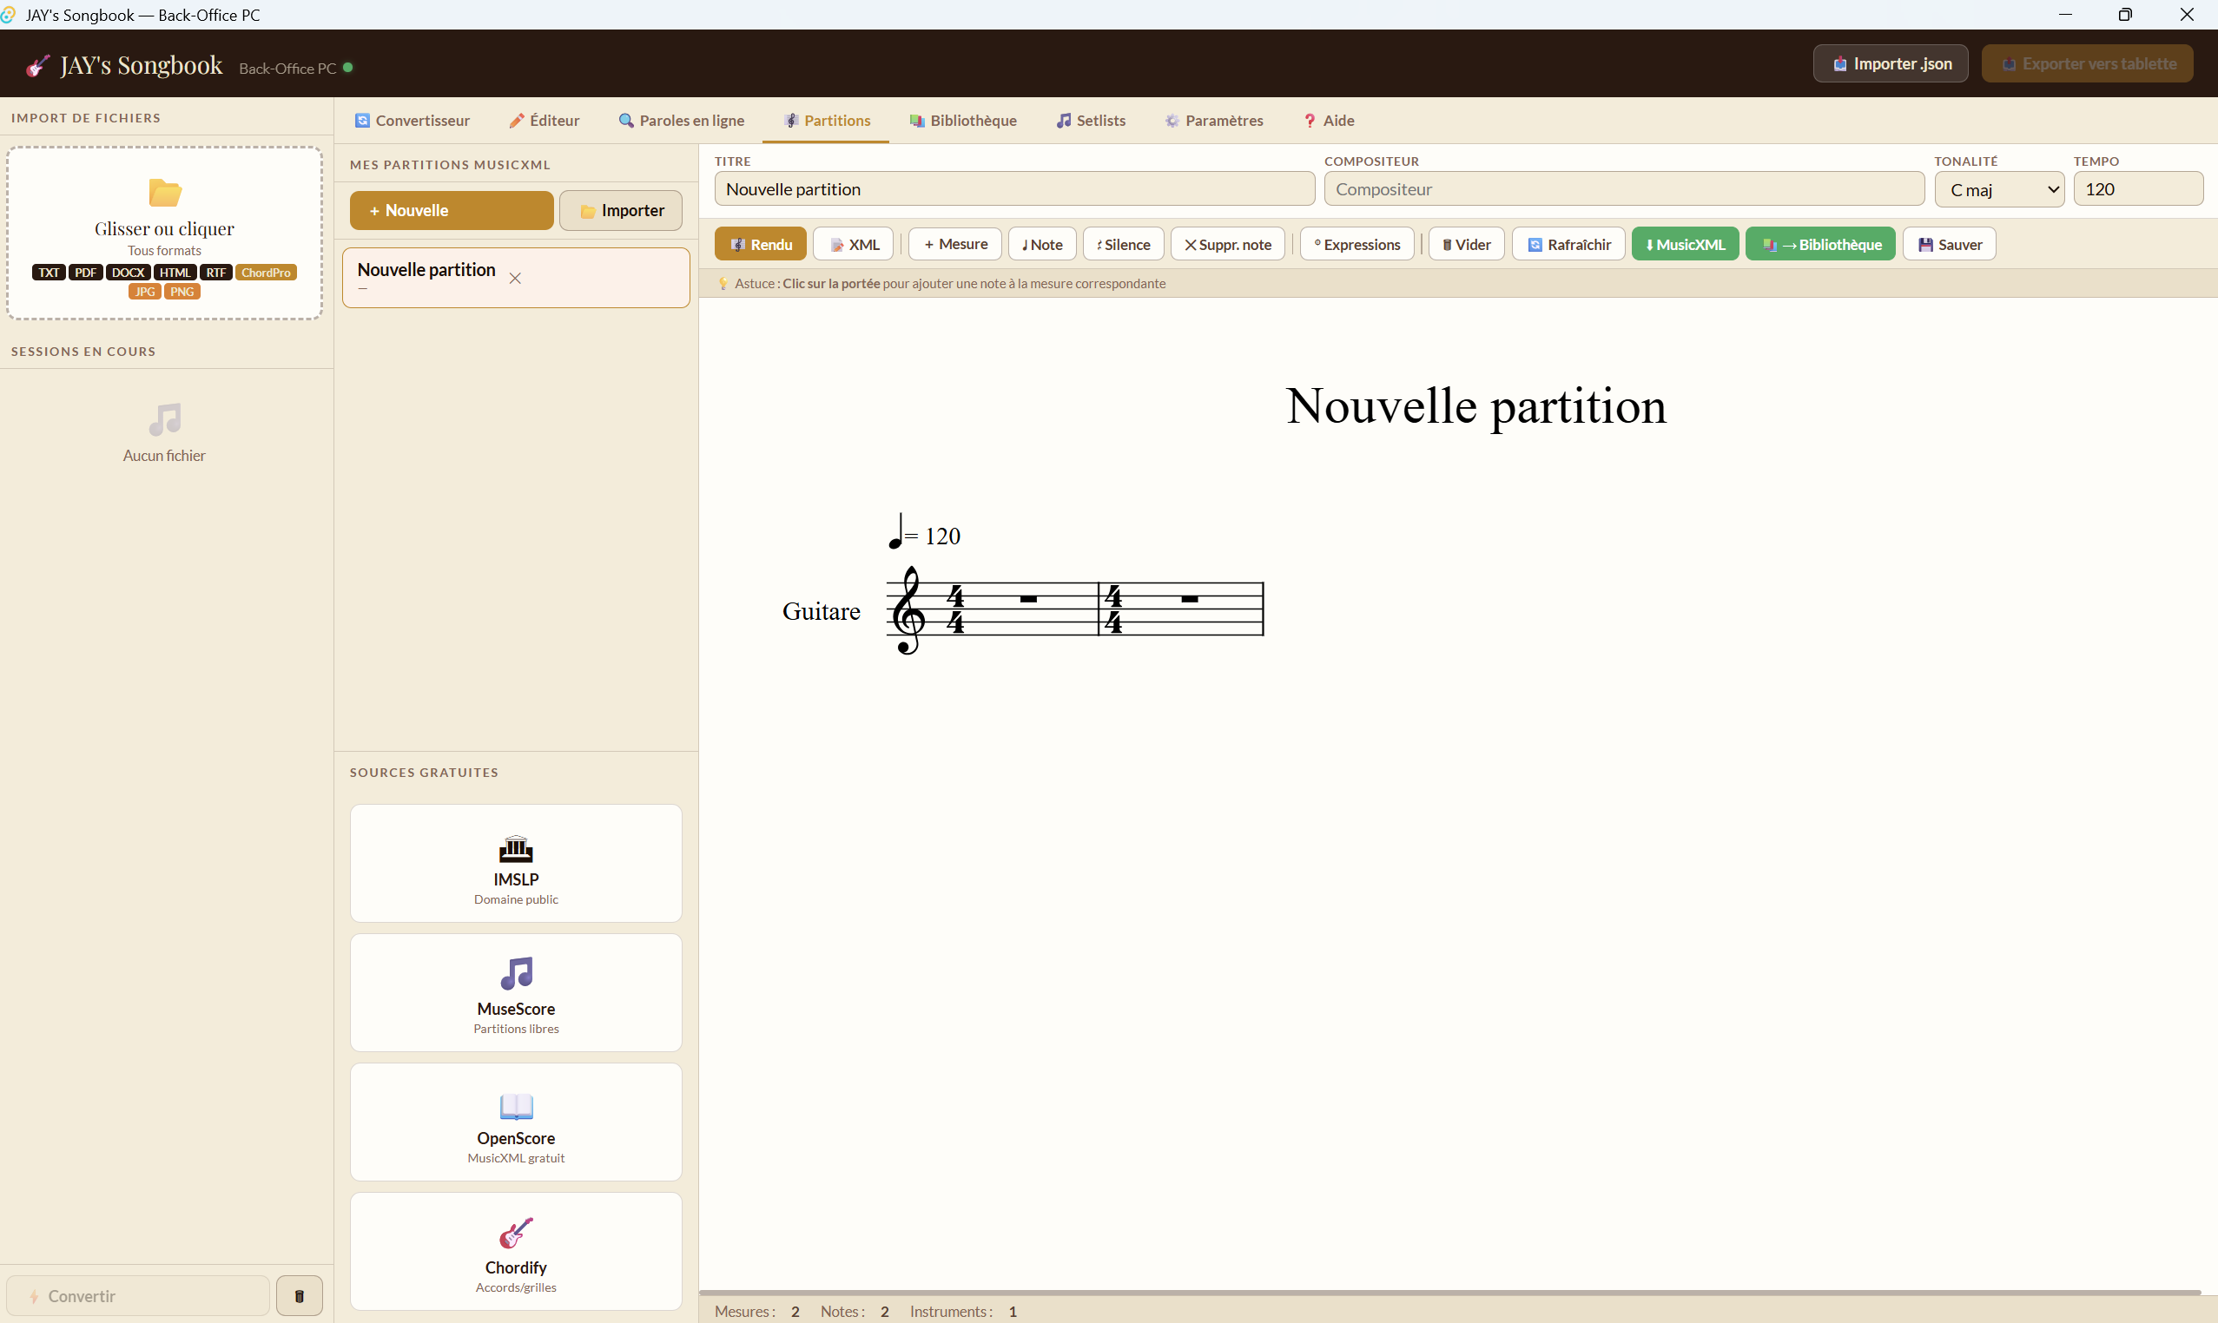This screenshot has height=1323, width=2218.
Task: Switch to Paroles en ligne tab
Action: click(682, 121)
